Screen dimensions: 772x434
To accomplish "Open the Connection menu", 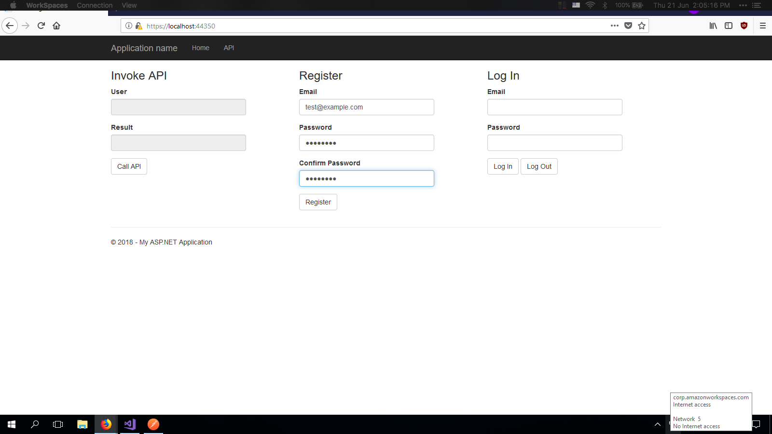I will click(x=95, y=5).
